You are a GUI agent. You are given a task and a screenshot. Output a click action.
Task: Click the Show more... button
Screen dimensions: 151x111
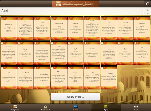[x=75, y=97]
